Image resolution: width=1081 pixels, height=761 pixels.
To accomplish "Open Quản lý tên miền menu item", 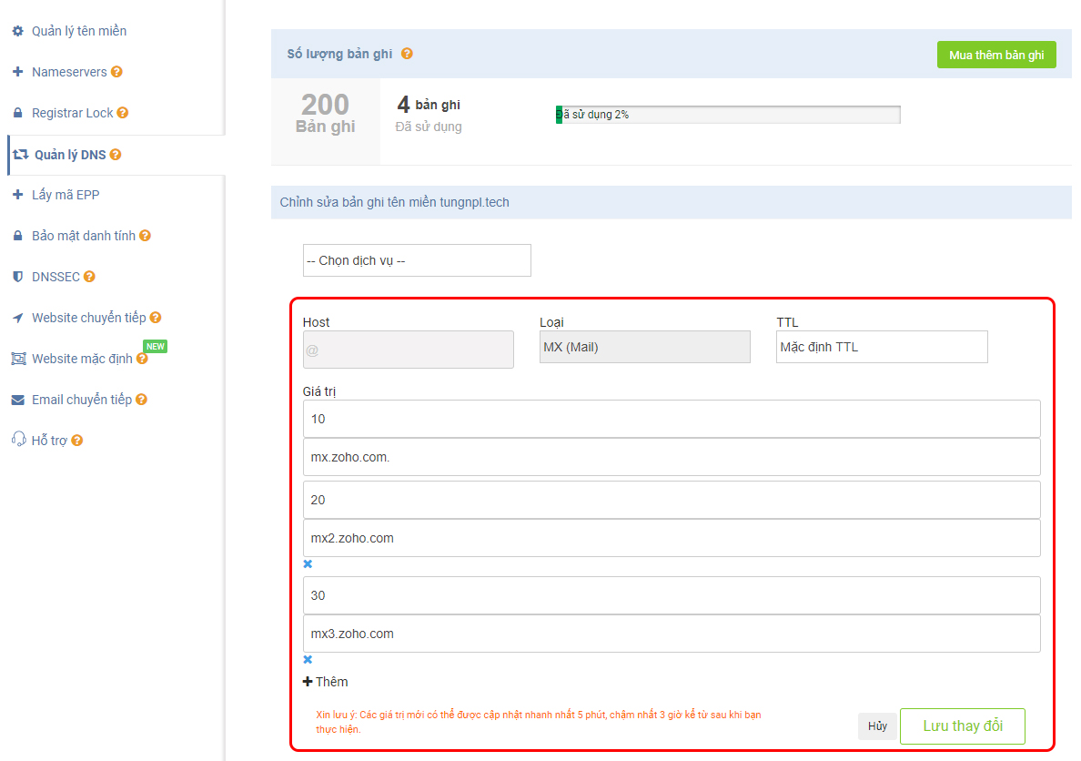I will [x=79, y=31].
